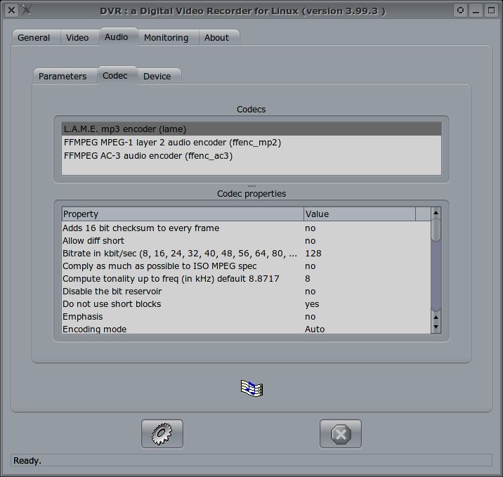Select the 'Encoding mode' property row
This screenshot has height=477, width=503.
(x=247, y=329)
